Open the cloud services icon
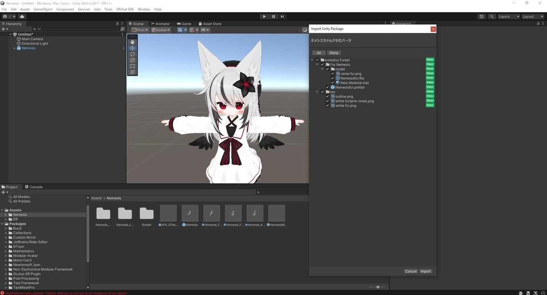 tap(22, 16)
